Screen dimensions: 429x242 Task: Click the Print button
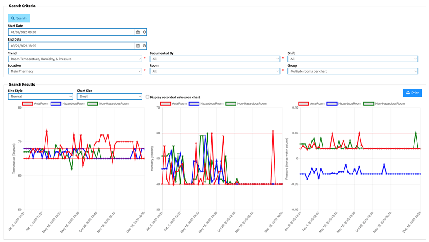click(x=412, y=93)
